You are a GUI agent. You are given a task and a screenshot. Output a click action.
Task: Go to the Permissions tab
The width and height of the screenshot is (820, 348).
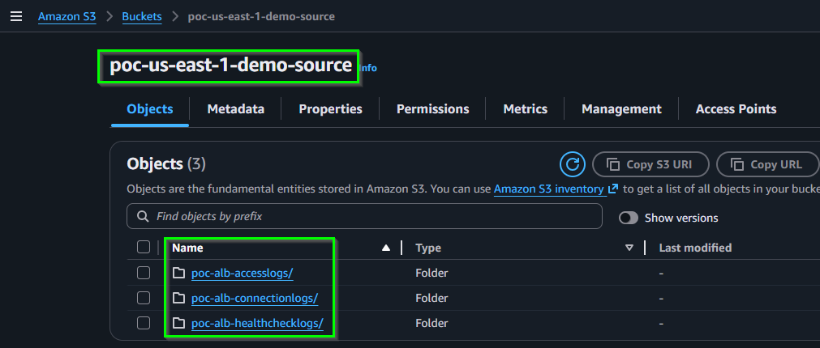coord(432,109)
